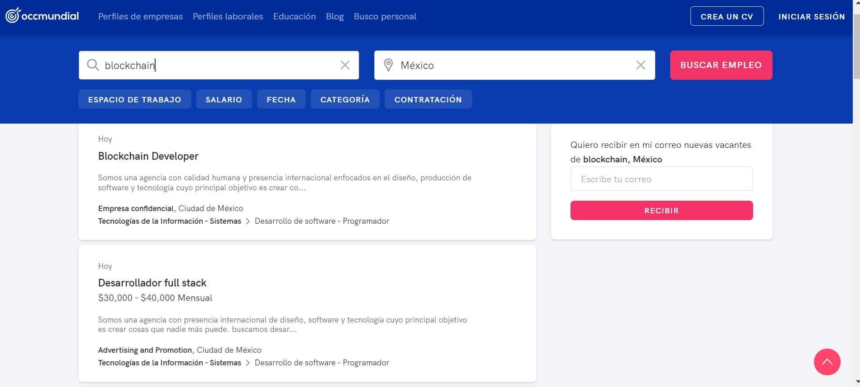The width and height of the screenshot is (860, 387).
Task: Go to Educación section
Action: [294, 16]
